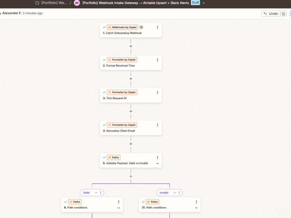Add step after Trim Request ID
This screenshot has width=291, height=218.
point(131,111)
